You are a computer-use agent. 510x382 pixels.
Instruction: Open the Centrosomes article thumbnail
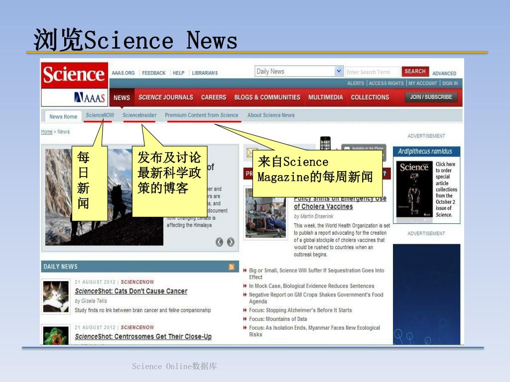point(56,335)
